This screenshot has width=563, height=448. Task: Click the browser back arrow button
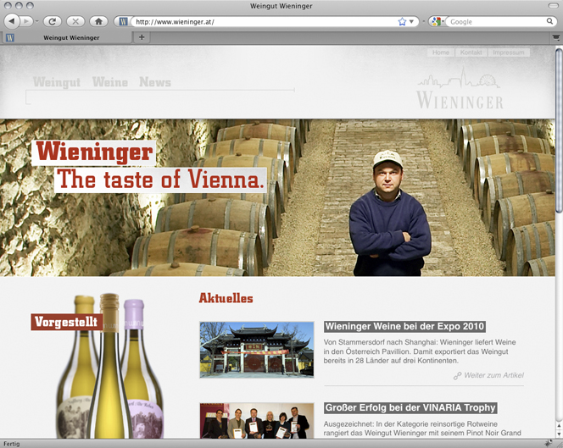12,21
